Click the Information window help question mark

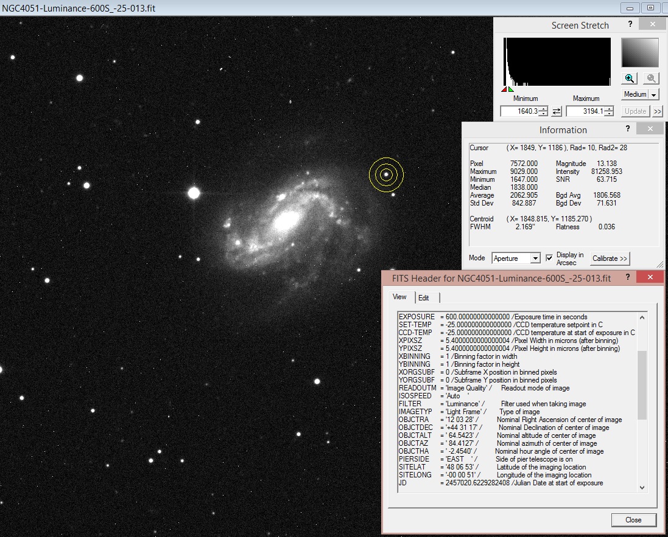(628, 129)
